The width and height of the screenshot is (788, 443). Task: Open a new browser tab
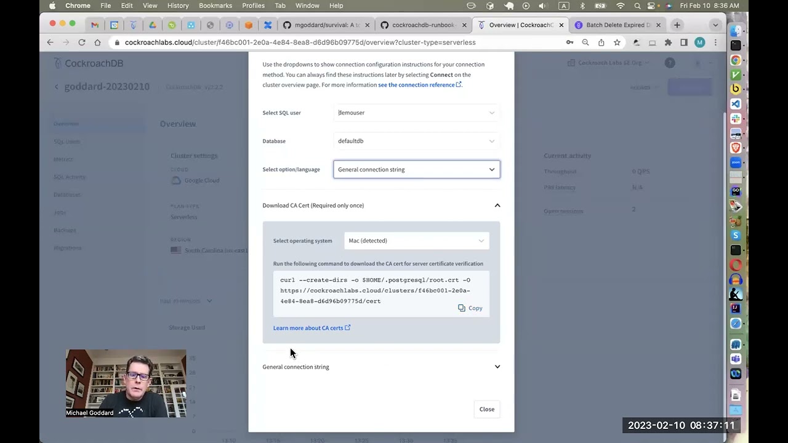pyautogui.click(x=677, y=25)
